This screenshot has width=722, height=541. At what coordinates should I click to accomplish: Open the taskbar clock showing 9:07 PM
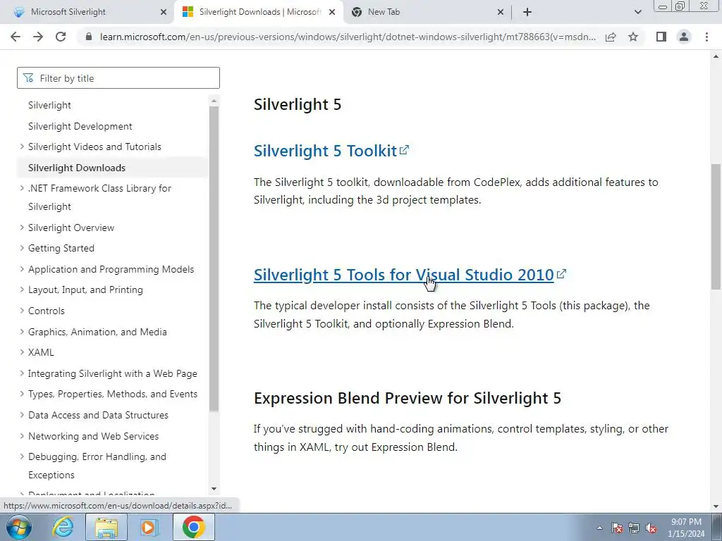(686, 528)
